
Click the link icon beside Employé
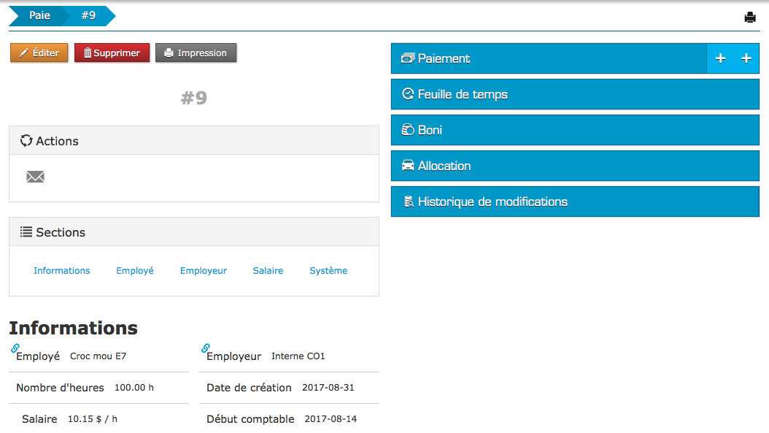click(15, 348)
